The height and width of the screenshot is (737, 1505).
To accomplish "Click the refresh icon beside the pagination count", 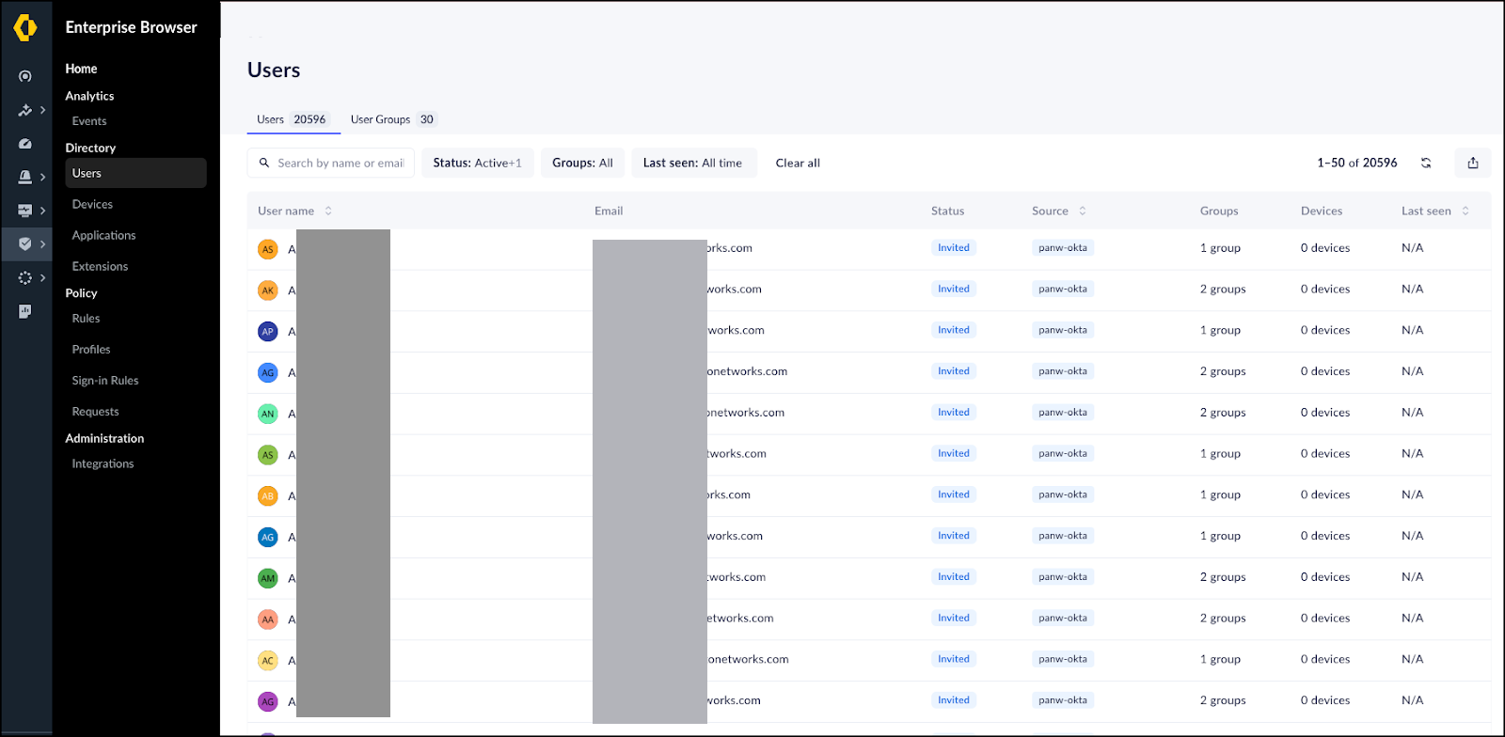I will pos(1426,163).
